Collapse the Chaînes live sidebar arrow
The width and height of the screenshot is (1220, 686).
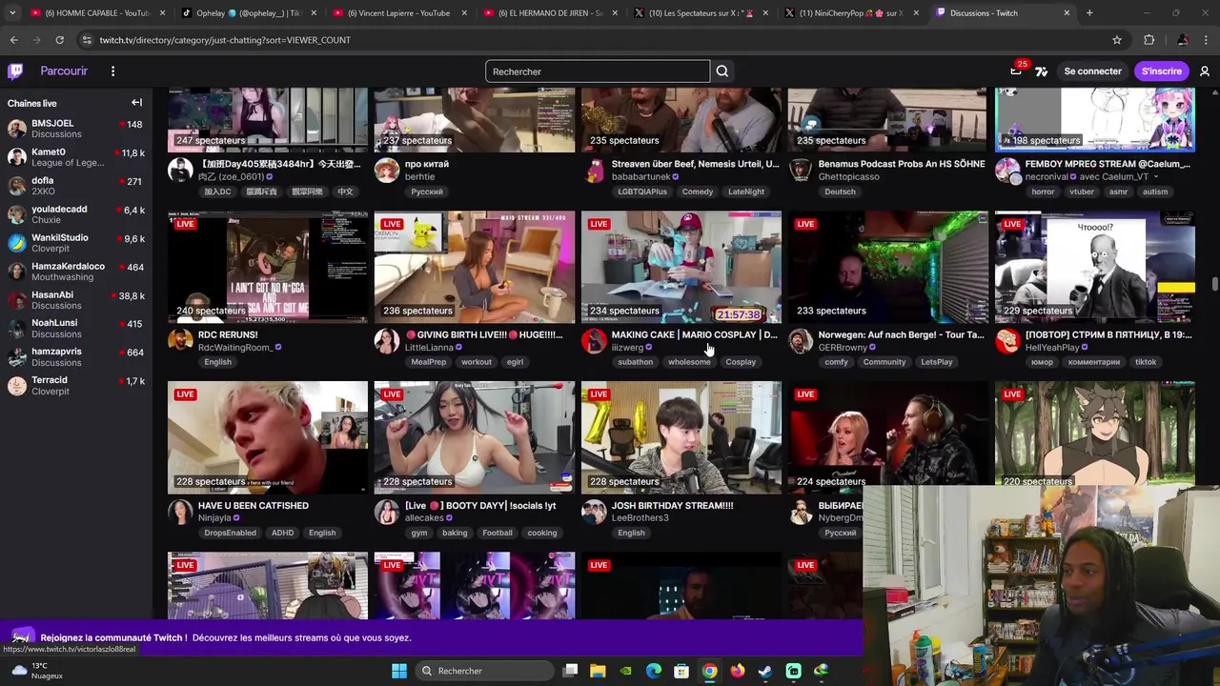(136, 103)
